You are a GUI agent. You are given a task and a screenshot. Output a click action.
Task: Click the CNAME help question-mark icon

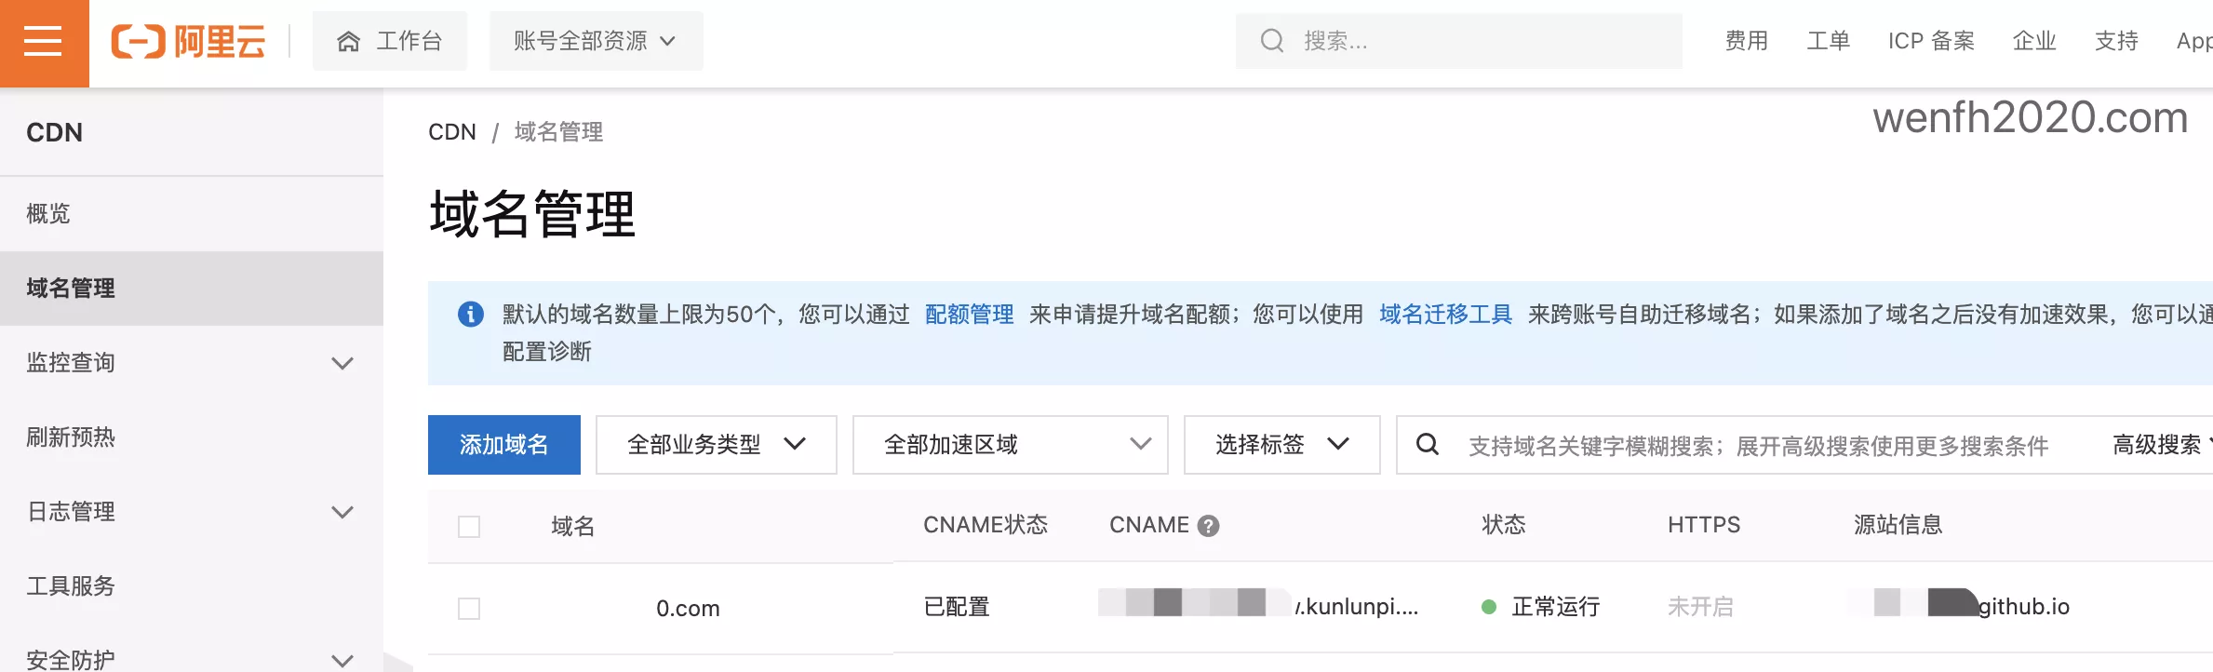1208,526
